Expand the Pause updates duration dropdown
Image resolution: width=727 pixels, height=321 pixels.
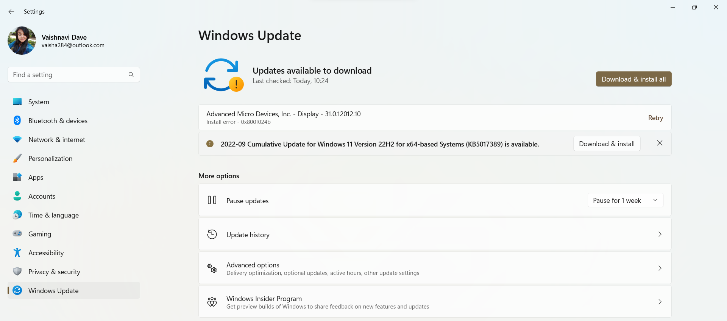[655, 200]
